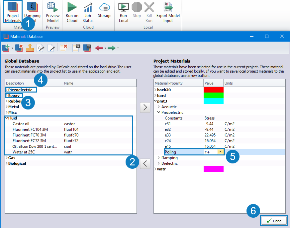The width and height of the screenshot is (290, 228).
Task: Expand the Rubber category
Action: [7, 101]
